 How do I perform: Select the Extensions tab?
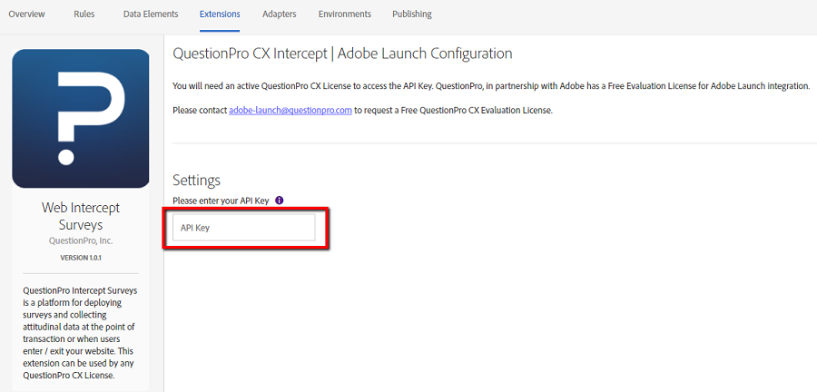coord(220,14)
